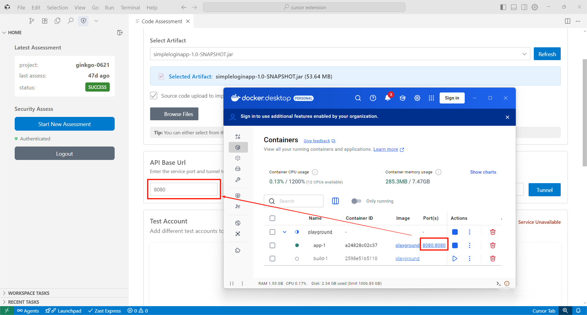Toggle the Only running switch
The width and height of the screenshot is (587, 315).
coord(356,201)
